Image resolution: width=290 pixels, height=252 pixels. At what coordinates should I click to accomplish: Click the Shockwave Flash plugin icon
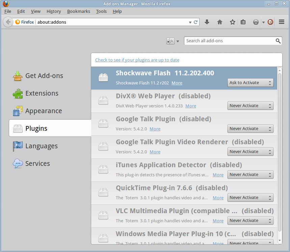pos(103,77)
